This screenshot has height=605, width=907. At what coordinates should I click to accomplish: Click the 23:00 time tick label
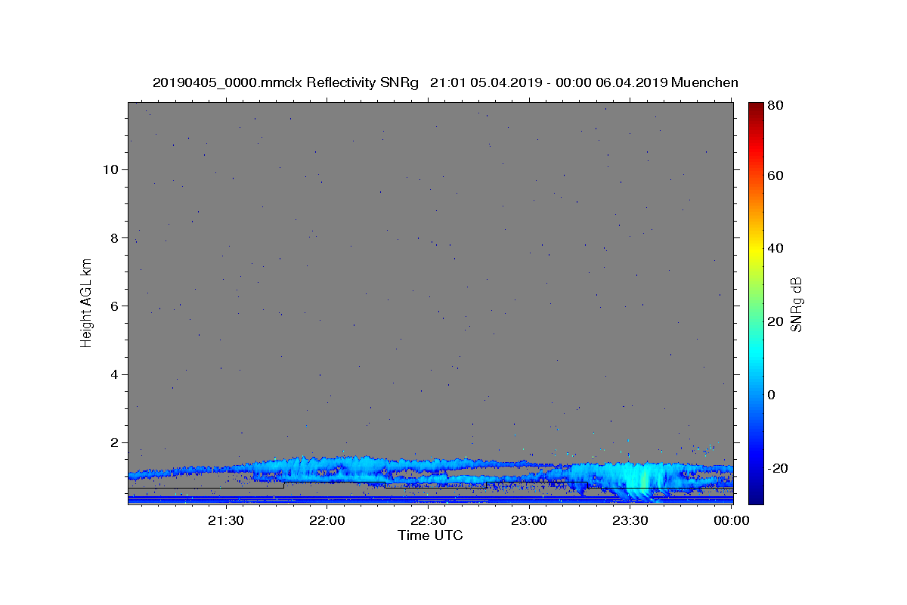click(529, 521)
